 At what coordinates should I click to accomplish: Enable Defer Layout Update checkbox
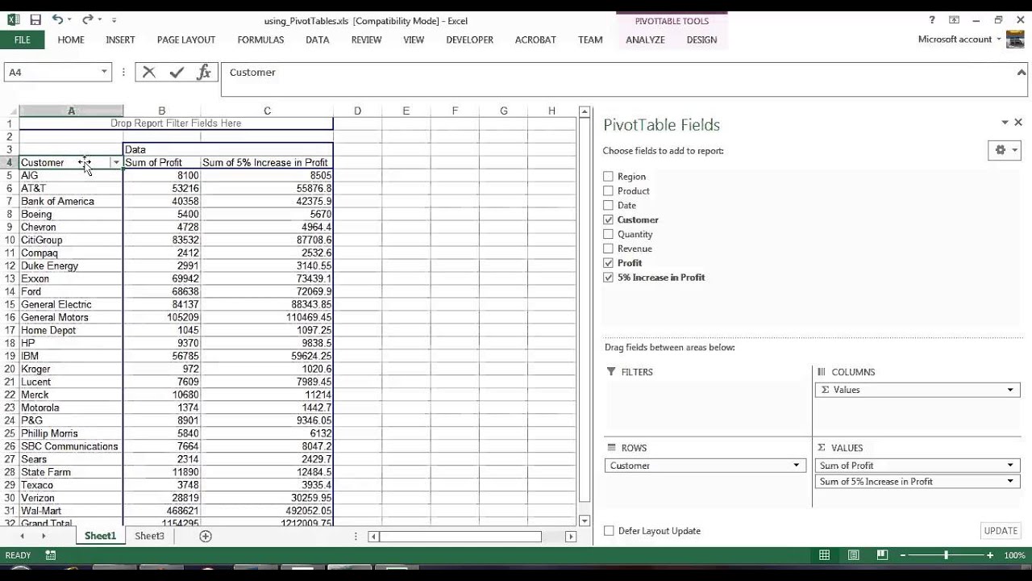click(609, 531)
